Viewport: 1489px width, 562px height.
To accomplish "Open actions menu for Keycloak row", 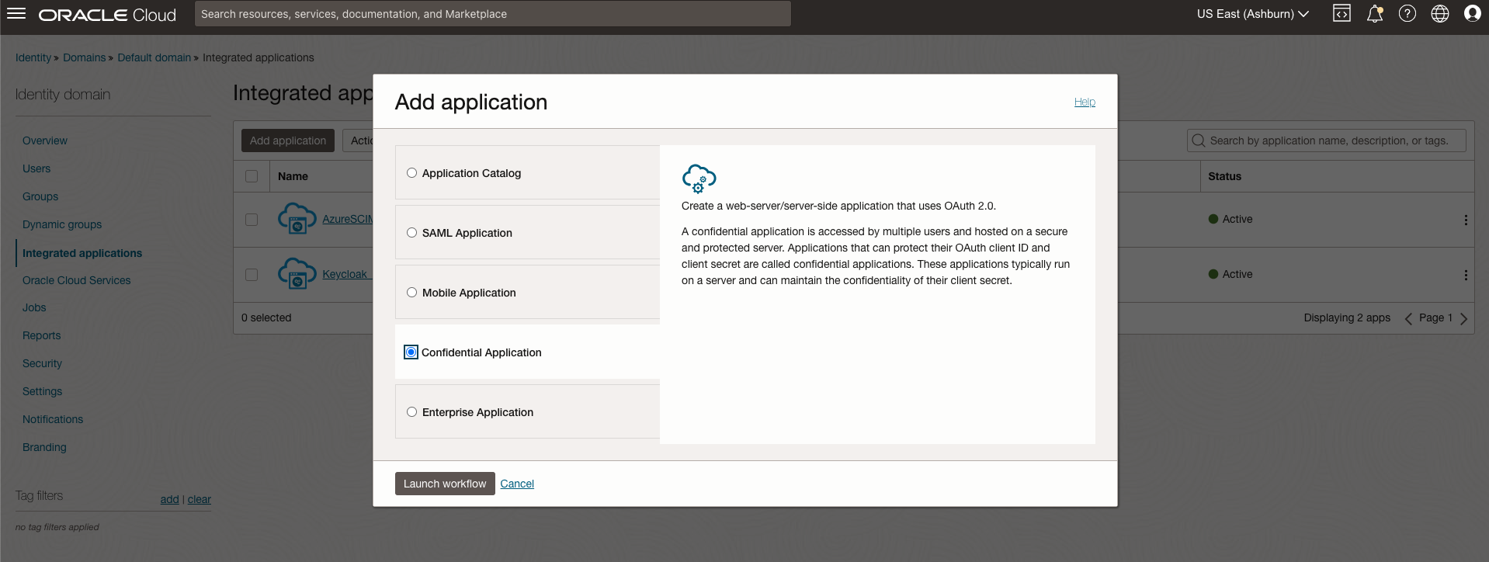I will tap(1466, 275).
